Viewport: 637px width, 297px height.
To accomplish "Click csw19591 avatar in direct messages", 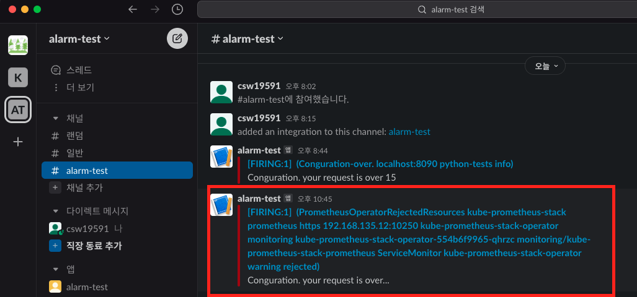I will (x=55, y=228).
